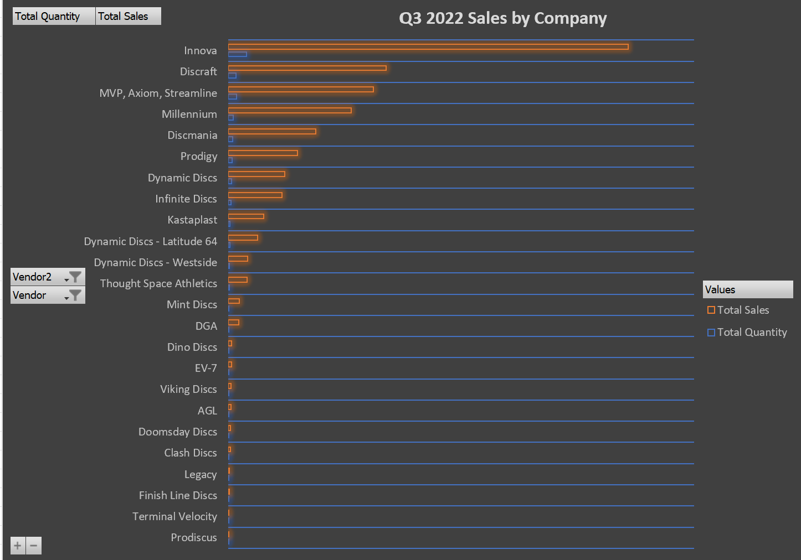This screenshot has width=801, height=560.
Task: Click the Vendor2 filter funnel icon
Action: 75,276
